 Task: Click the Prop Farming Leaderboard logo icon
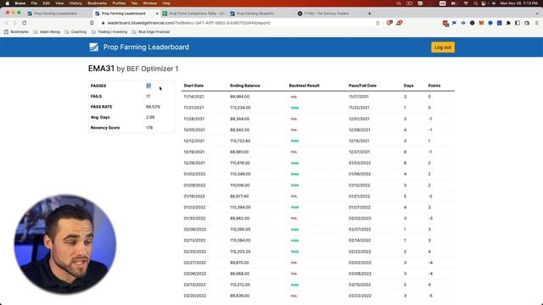93,47
